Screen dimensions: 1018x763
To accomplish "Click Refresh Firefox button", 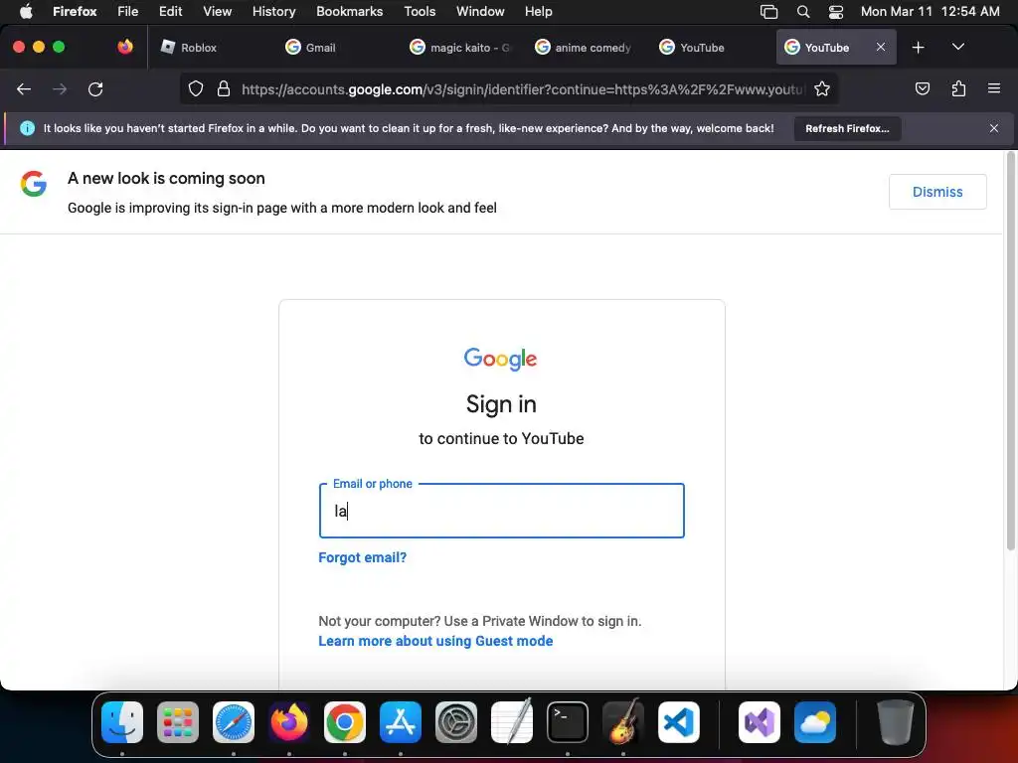I will (x=847, y=128).
